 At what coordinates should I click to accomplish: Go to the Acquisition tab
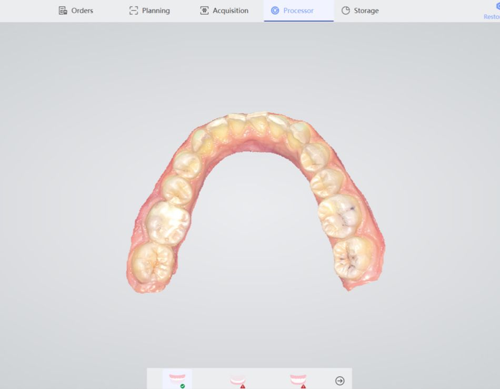(224, 11)
